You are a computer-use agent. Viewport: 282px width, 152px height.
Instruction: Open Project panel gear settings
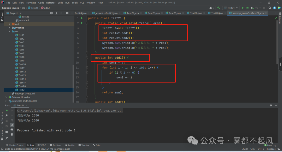(67, 13)
